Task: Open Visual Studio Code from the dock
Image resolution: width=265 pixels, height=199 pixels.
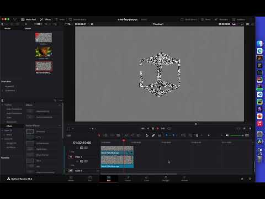Action: [259, 95]
